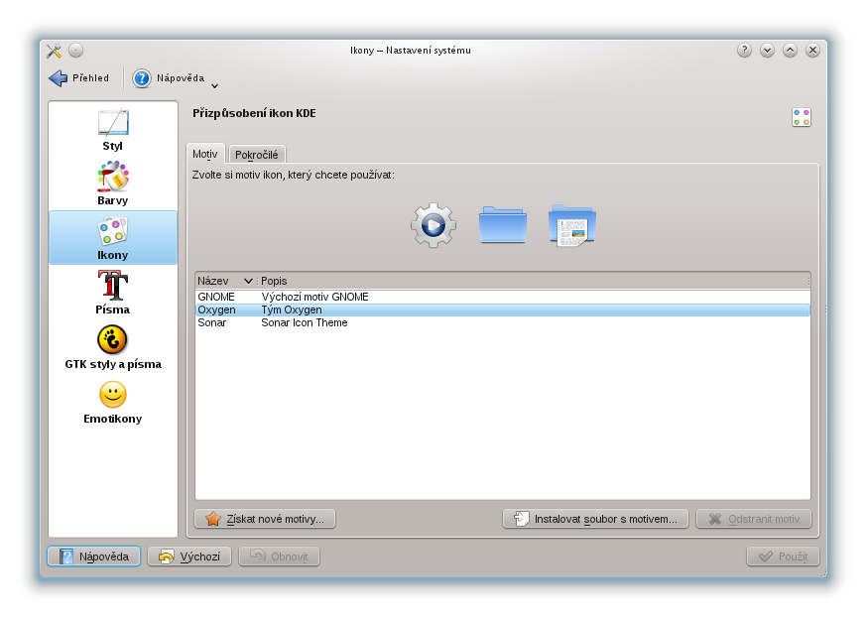867x617 pixels.
Task: Switch to the Pokročilé tab
Action: coord(258,155)
